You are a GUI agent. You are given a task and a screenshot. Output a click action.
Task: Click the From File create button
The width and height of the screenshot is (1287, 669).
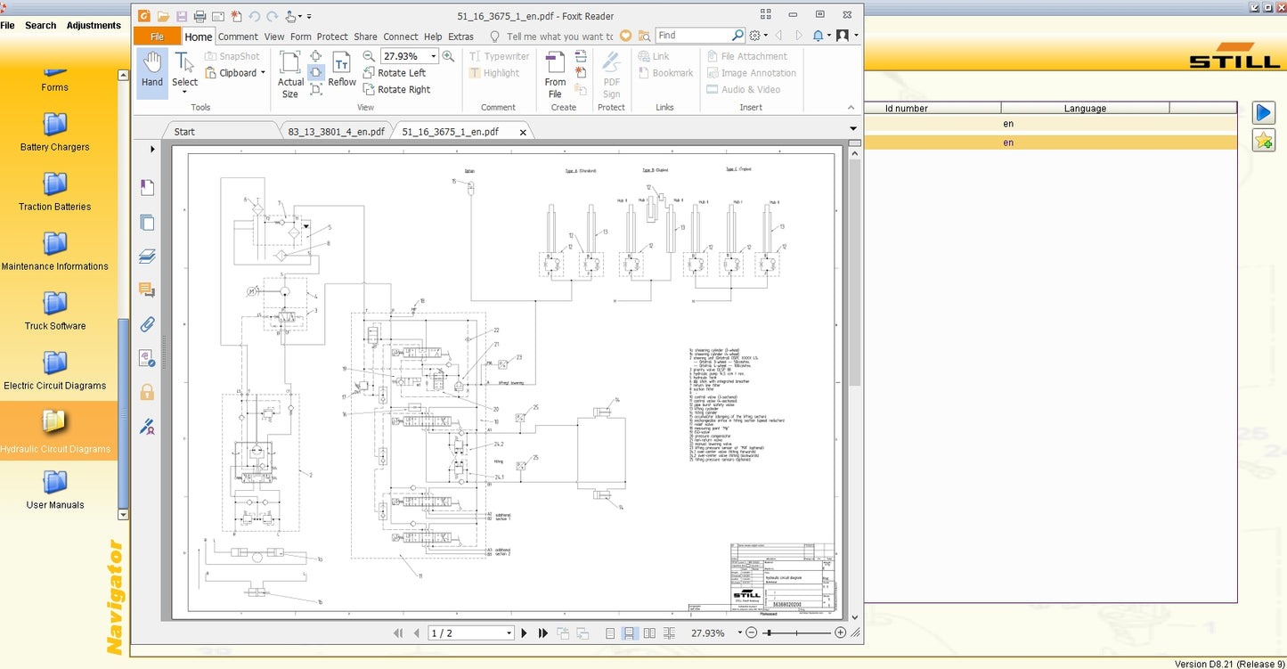(x=555, y=73)
